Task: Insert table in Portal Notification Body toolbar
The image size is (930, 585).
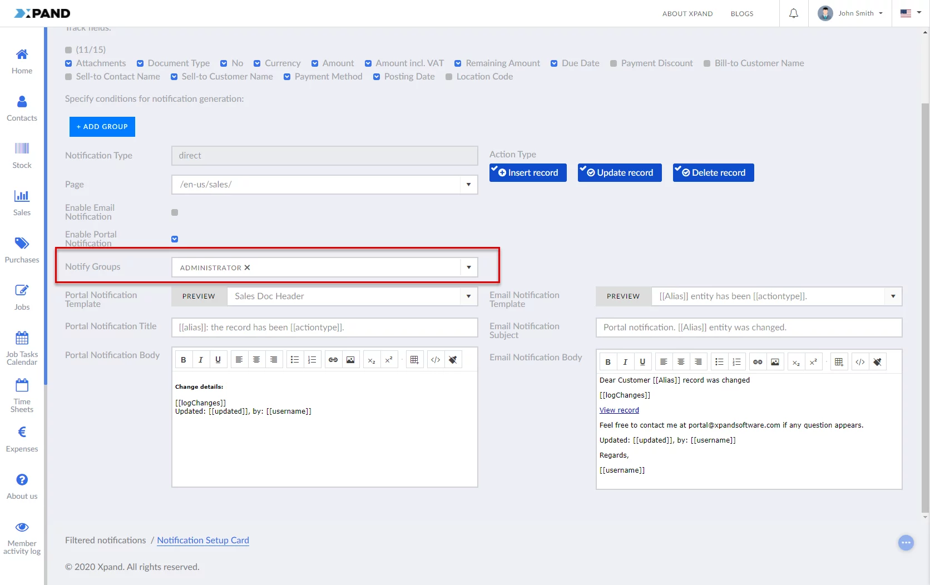Action: [414, 360]
